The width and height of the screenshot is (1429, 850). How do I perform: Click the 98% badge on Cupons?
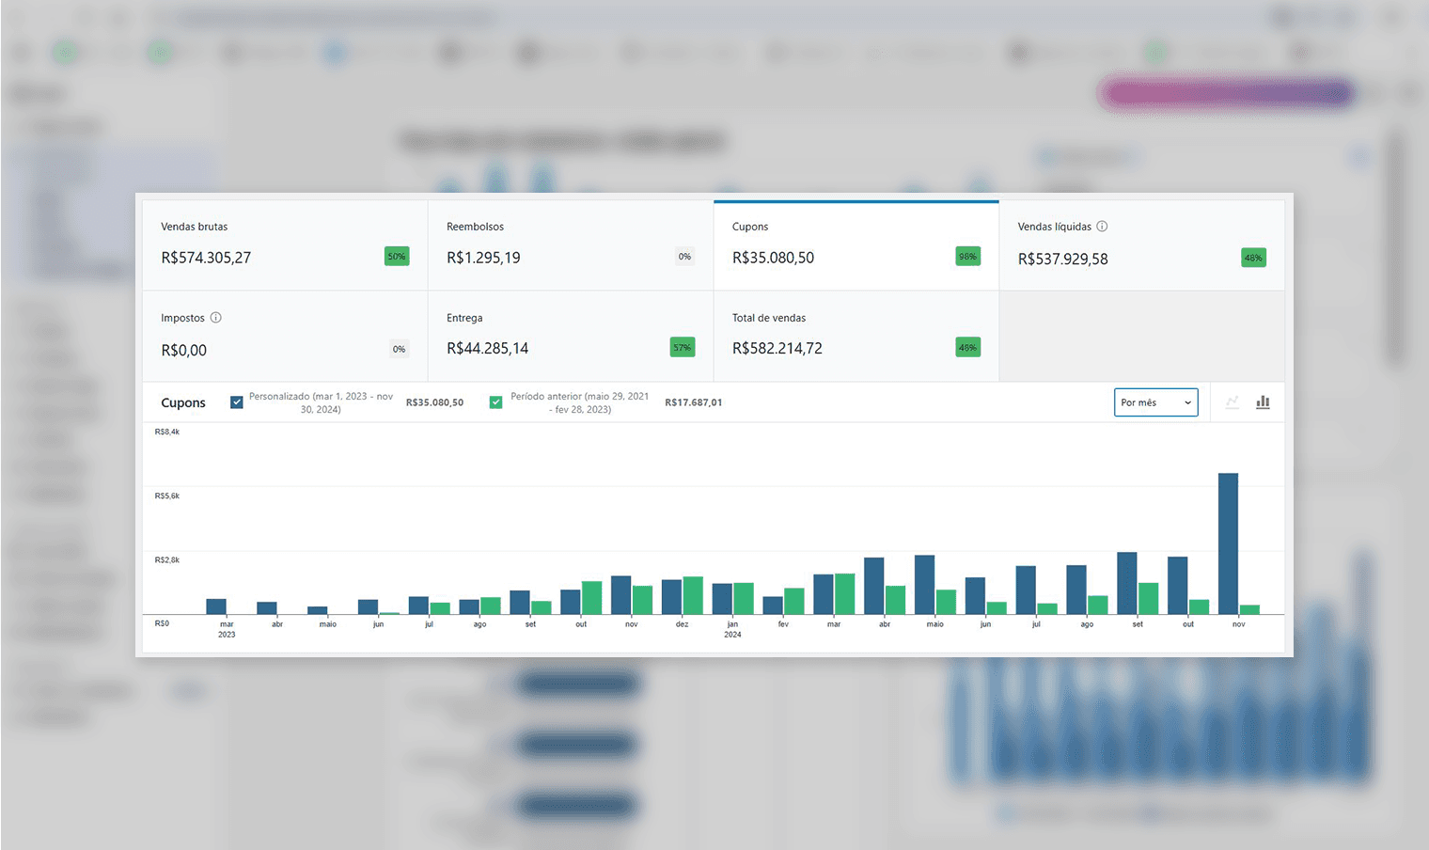(967, 257)
